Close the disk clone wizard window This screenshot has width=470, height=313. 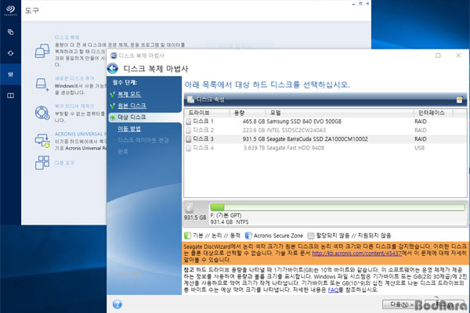458,56
